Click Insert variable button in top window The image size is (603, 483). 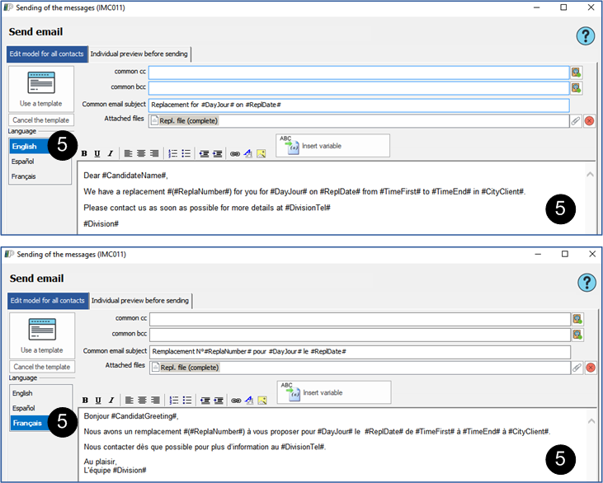pos(332,146)
